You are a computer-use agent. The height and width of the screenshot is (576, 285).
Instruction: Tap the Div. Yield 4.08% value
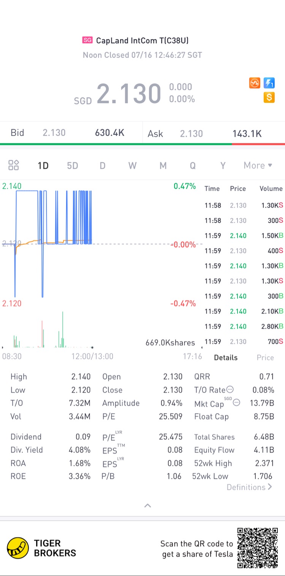click(79, 450)
